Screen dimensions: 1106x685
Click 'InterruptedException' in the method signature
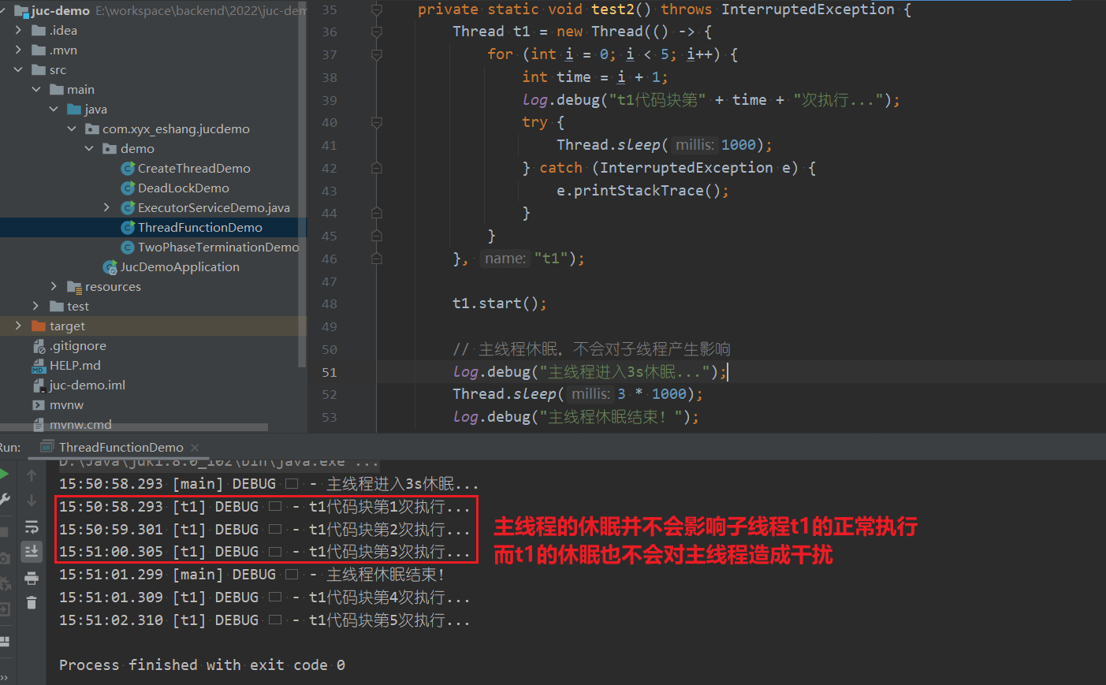(808, 9)
